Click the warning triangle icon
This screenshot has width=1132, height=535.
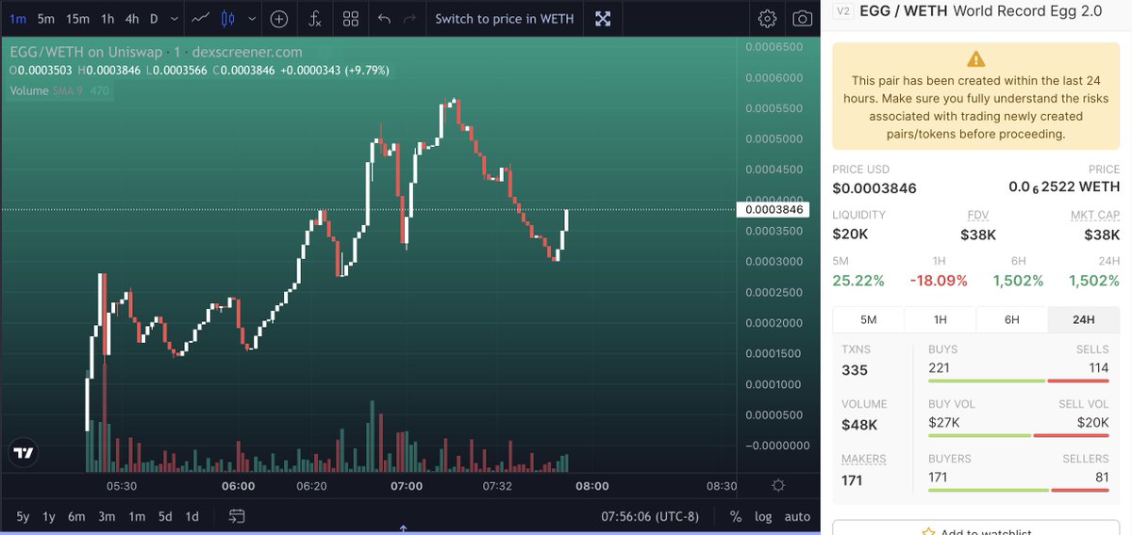tap(976, 59)
